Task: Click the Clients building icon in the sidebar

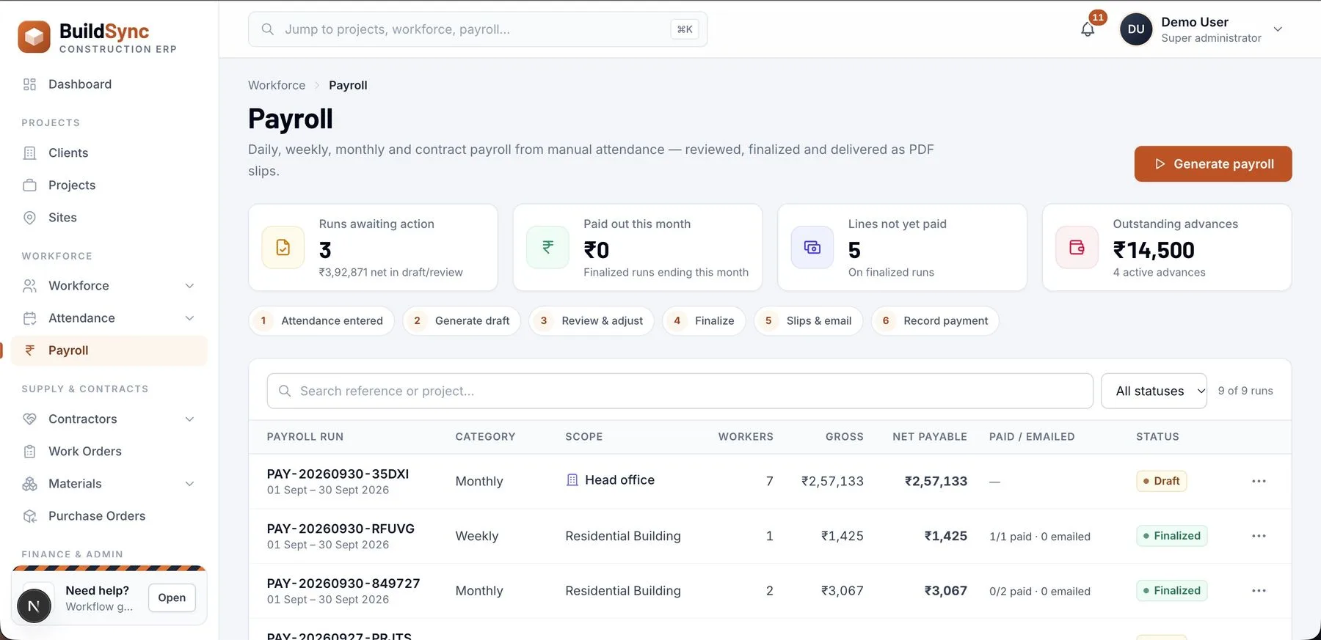Action: point(29,153)
